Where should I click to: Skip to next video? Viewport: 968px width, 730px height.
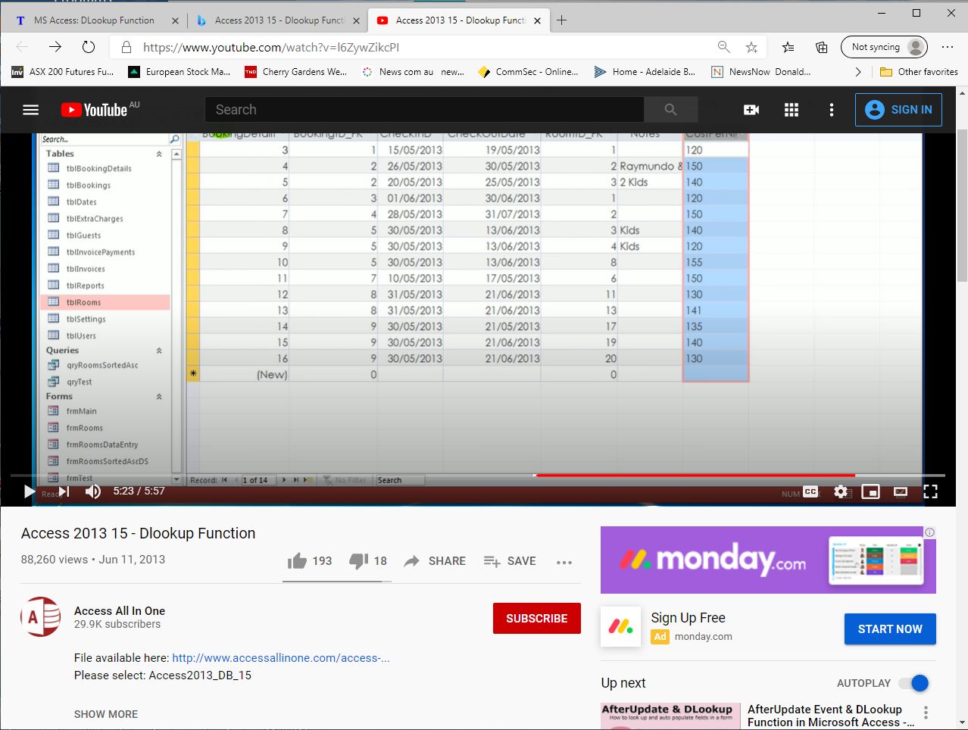(x=64, y=491)
